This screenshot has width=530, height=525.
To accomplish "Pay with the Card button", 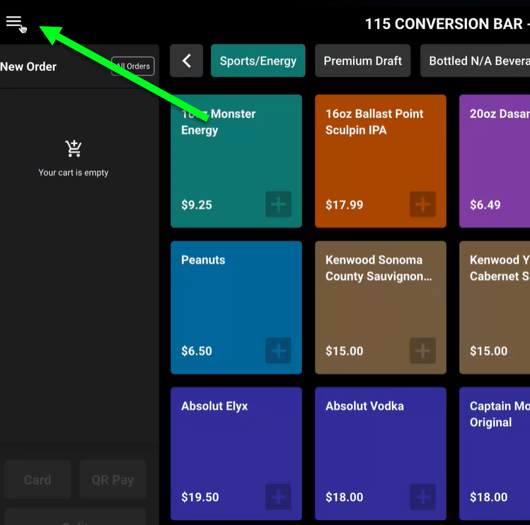I will pos(38,479).
